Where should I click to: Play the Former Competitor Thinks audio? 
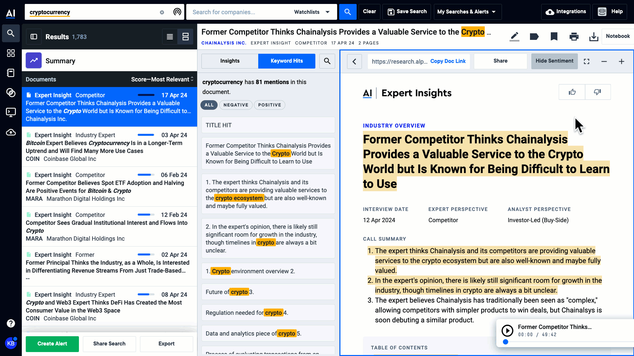(507, 330)
